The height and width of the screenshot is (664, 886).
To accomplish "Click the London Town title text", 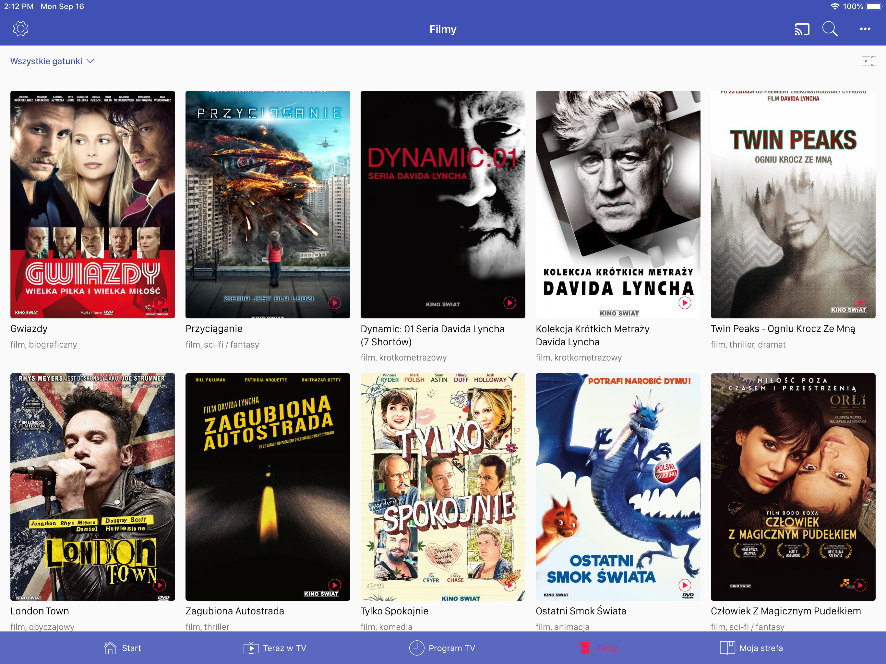I will 40,611.
